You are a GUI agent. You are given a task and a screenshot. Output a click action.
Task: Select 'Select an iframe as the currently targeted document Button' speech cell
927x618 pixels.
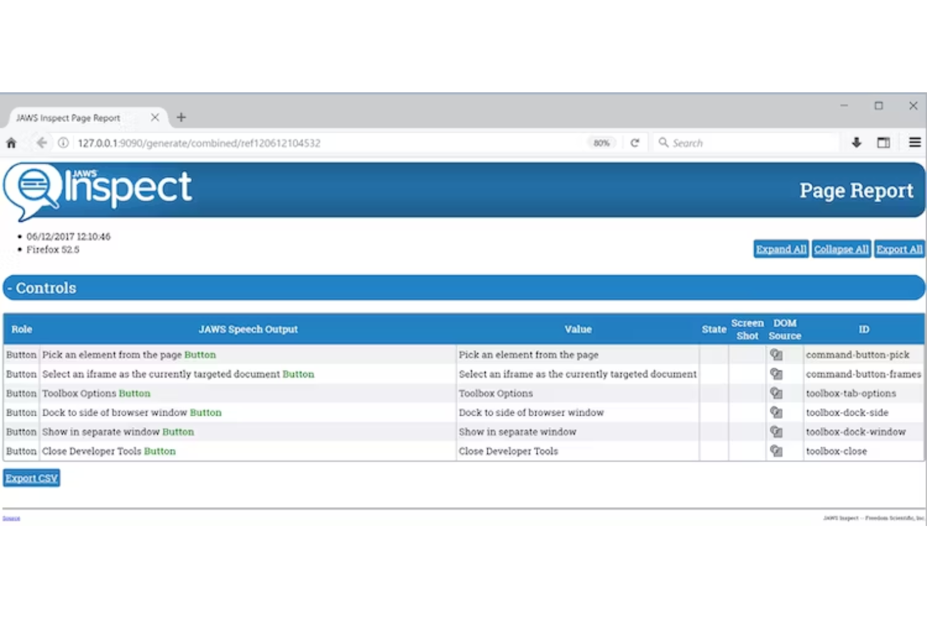[248, 374]
